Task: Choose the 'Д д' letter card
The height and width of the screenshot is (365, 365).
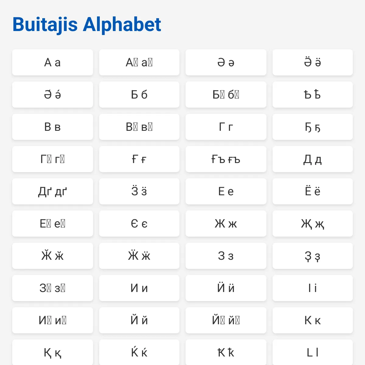Action: pos(313,159)
